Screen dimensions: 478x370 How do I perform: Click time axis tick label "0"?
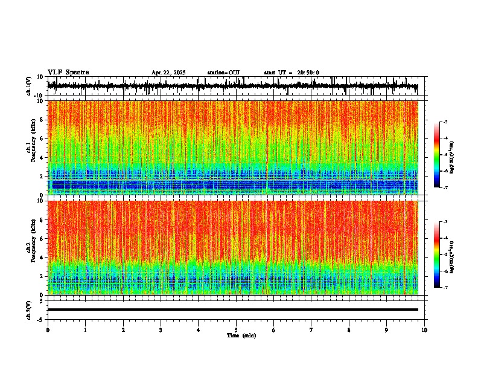(x=48, y=330)
